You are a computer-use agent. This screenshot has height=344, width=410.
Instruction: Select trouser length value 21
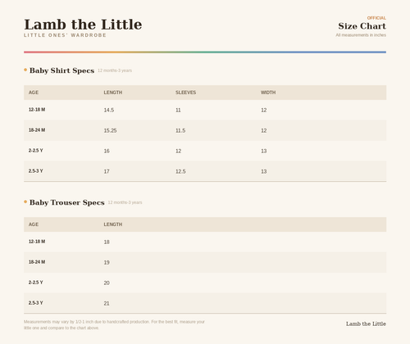click(x=107, y=303)
